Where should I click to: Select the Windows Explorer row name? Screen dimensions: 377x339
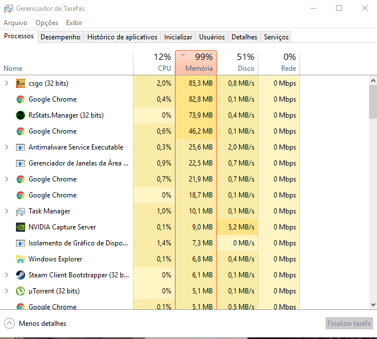pyautogui.click(x=55, y=259)
